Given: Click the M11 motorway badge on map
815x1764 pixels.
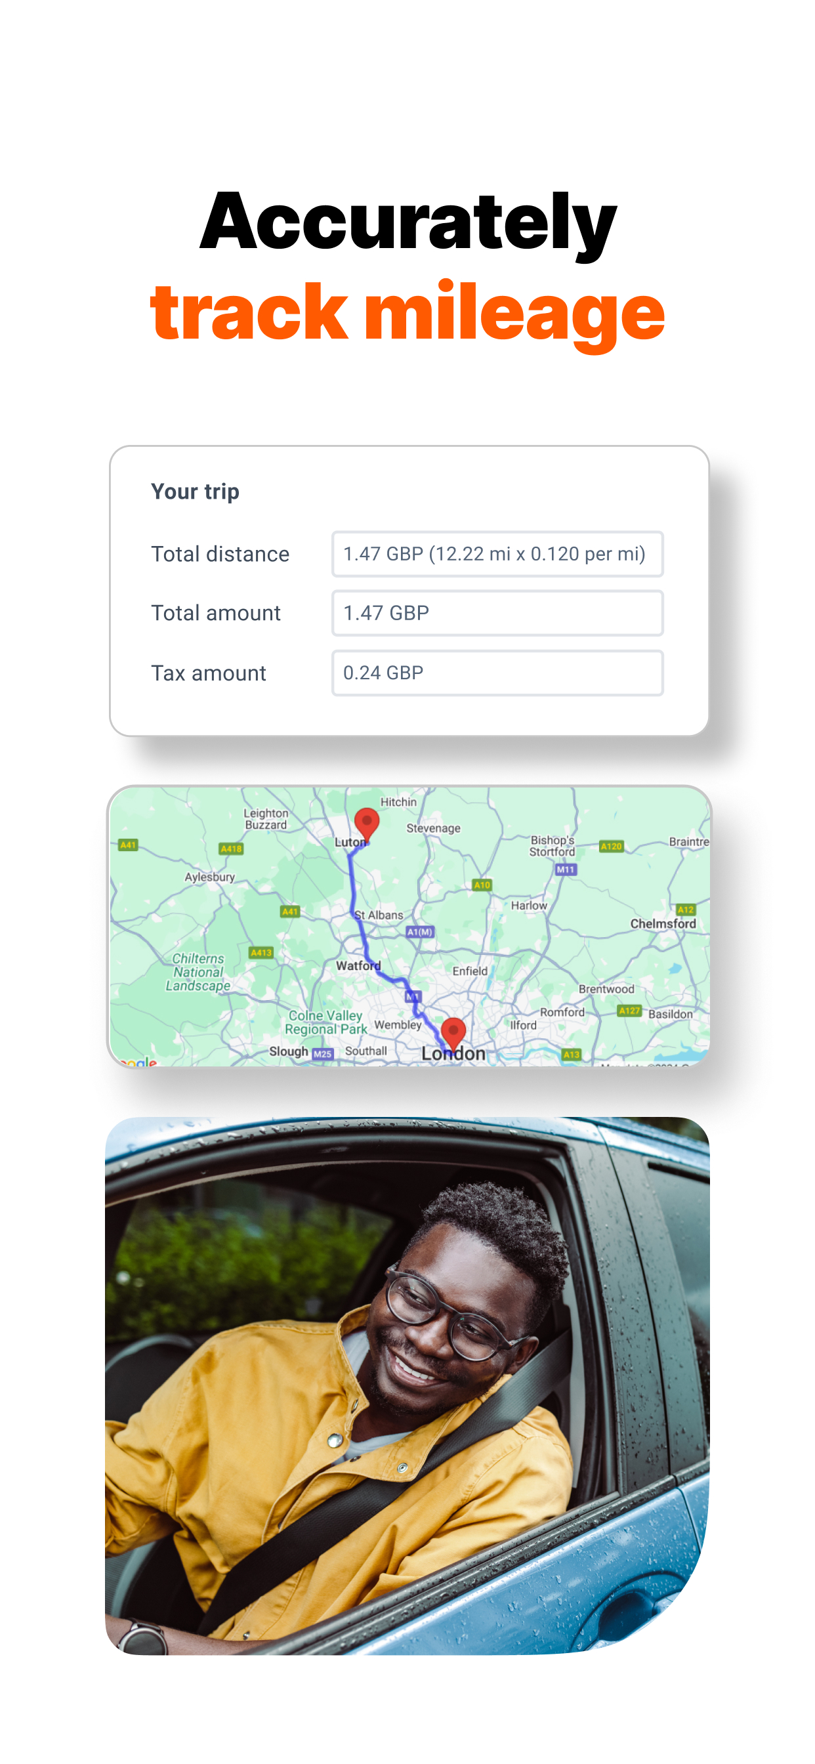Looking at the screenshot, I should (566, 870).
